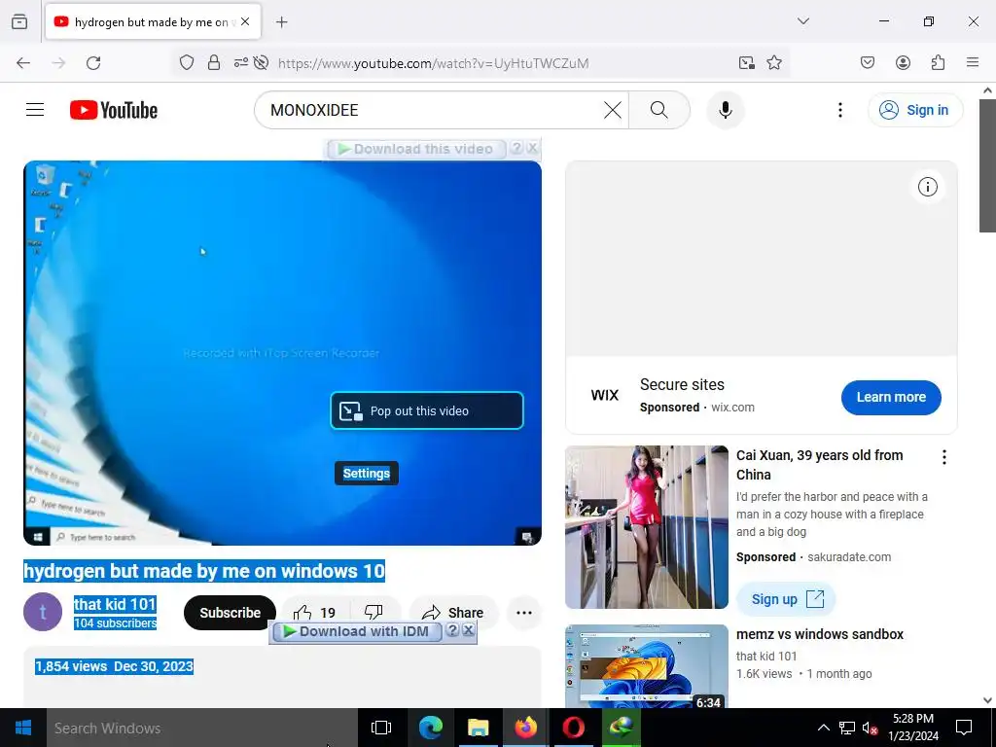Go back to the previous page
Screen dimensions: 996x747
click(x=23, y=63)
